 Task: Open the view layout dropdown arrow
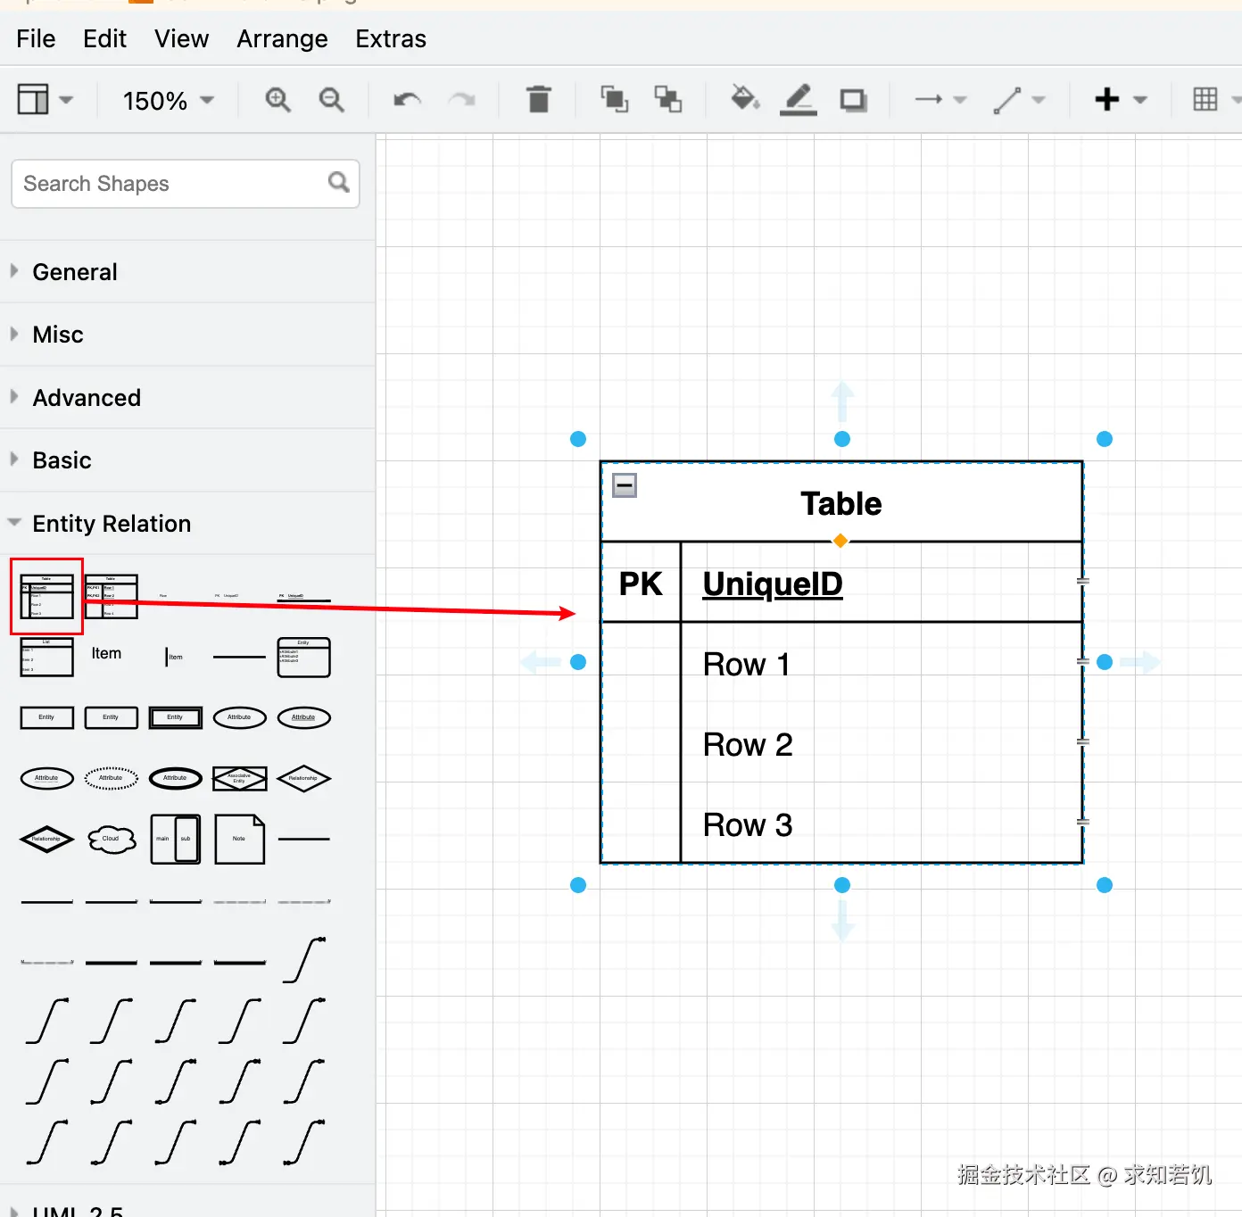pos(66,100)
